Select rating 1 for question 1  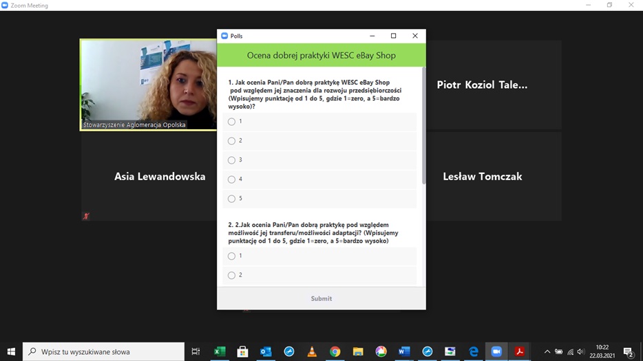click(x=231, y=122)
